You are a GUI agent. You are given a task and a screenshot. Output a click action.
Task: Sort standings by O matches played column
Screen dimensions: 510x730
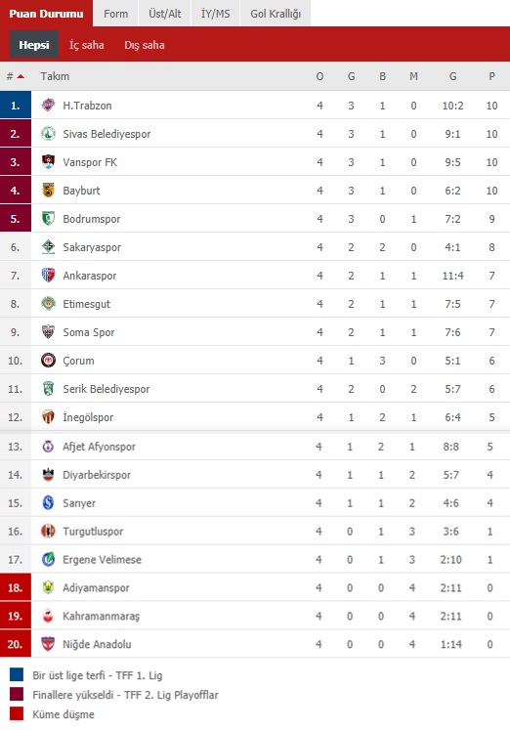(x=319, y=76)
